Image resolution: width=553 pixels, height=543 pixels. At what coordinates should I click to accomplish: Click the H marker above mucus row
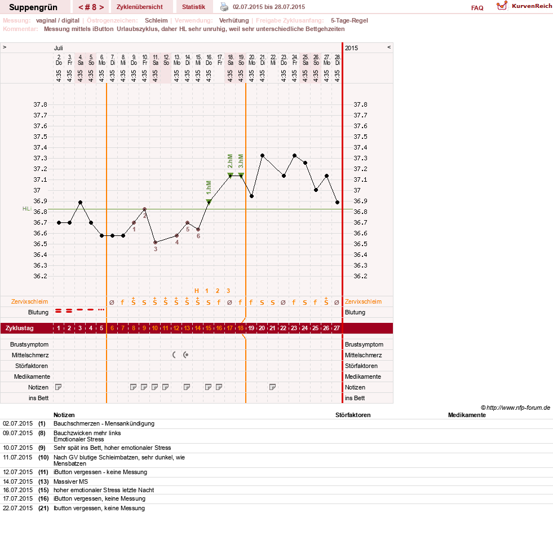pos(196,291)
